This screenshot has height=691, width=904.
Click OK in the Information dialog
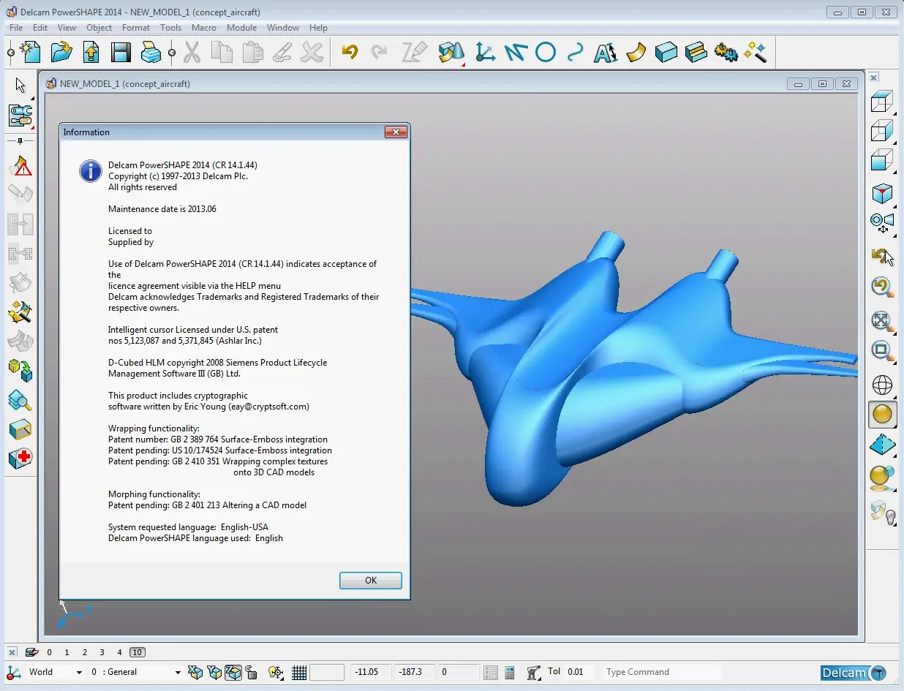(371, 580)
